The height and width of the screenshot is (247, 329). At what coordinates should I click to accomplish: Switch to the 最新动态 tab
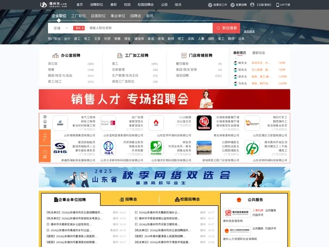tap(259, 53)
